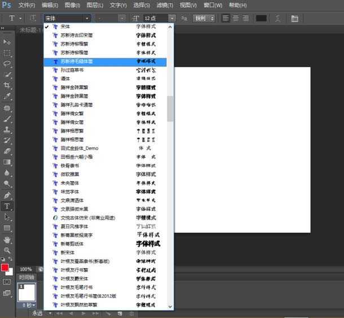Open the 图层(L) menu

(x=95, y=5)
